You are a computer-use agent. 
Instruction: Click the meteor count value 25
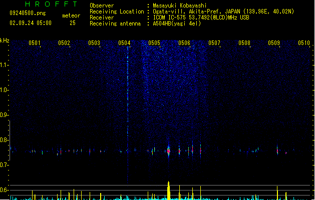click(73, 23)
